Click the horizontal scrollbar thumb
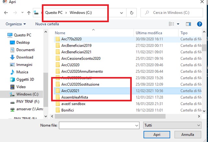 pos(110,116)
